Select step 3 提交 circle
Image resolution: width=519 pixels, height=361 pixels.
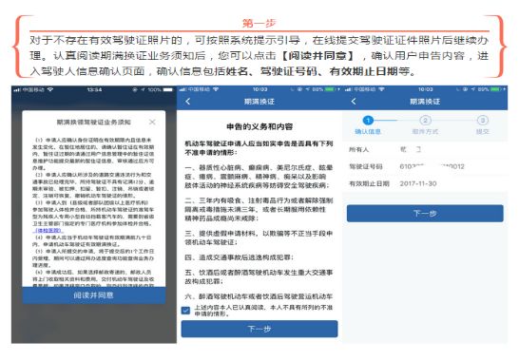483,121
